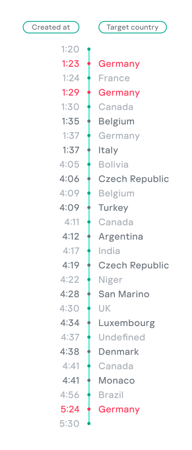The image size is (192, 450).
Task: Select the red 1:29 Germany entry
Action: pyautogui.click(x=119, y=92)
